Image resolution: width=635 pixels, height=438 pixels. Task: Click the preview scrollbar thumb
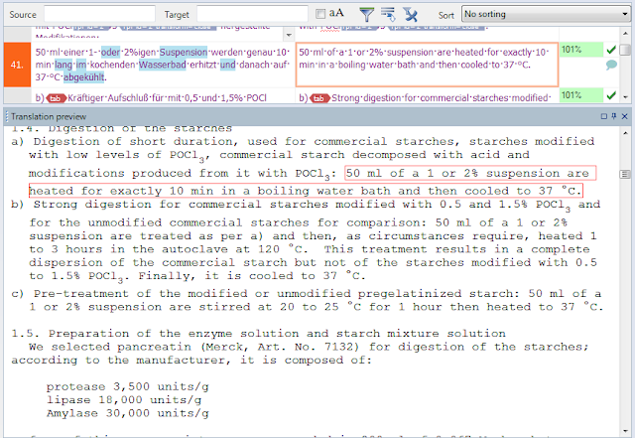[624, 174]
